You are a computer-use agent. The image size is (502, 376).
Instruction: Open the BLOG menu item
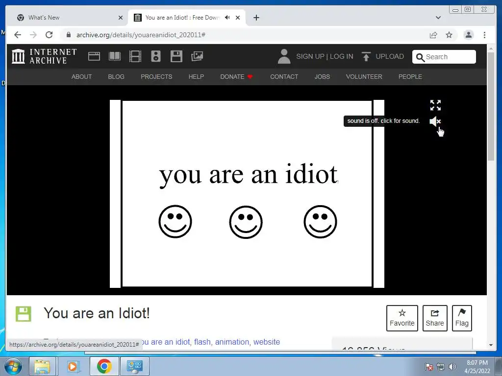click(116, 77)
